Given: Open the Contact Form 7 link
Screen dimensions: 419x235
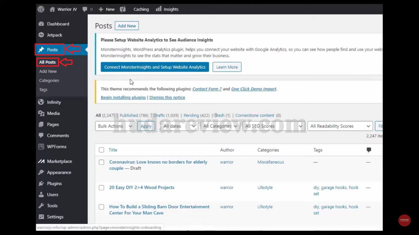Looking at the screenshot, I should click(x=207, y=89).
